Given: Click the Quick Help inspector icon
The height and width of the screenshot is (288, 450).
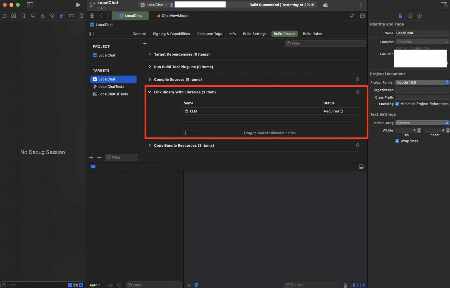Looking at the screenshot, I should pyautogui.click(x=419, y=16).
